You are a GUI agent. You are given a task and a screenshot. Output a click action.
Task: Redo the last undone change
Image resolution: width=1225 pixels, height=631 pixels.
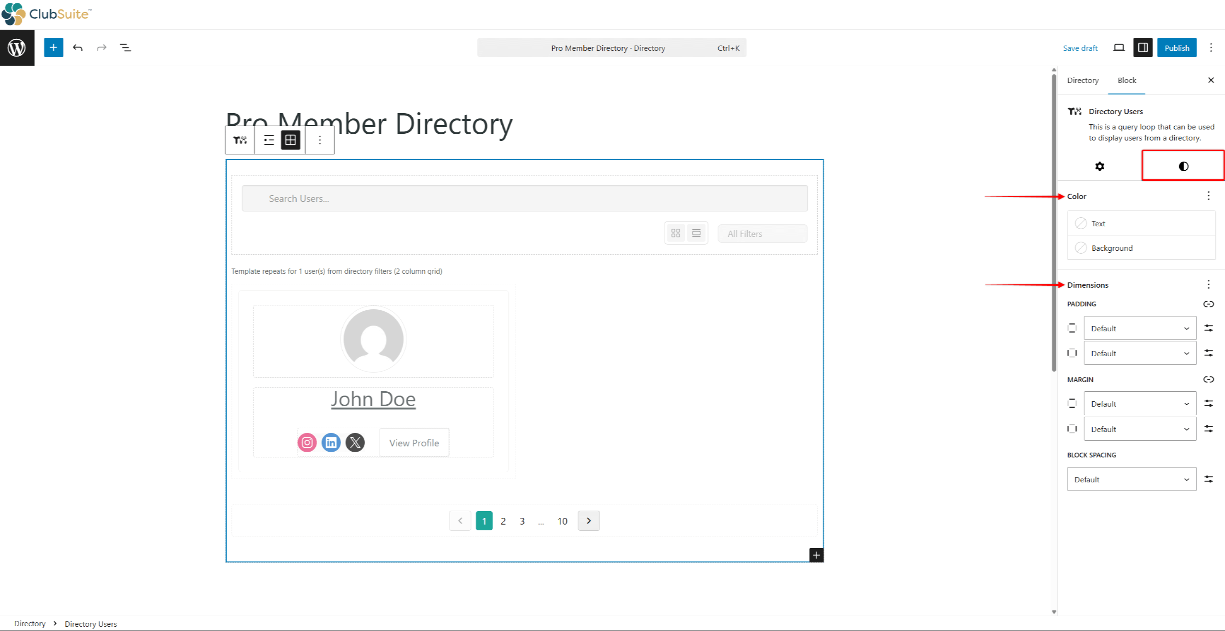coord(101,47)
